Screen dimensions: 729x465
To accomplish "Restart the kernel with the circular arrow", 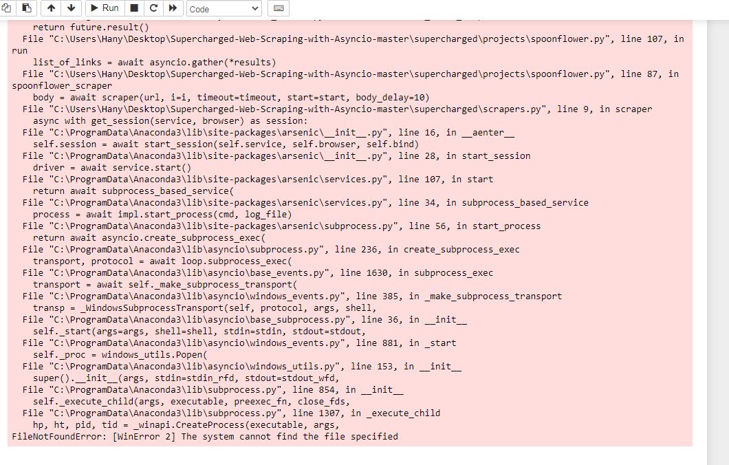I will 153,8.
